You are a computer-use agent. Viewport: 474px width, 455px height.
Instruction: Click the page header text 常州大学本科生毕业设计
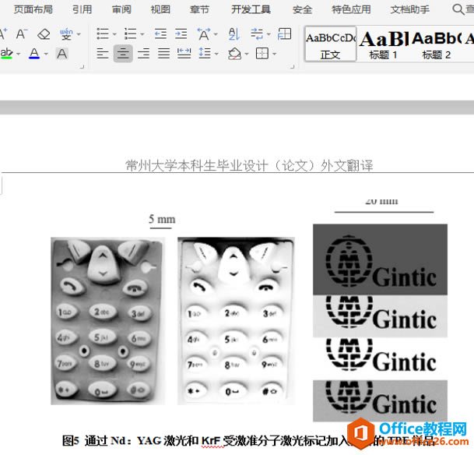[249, 165]
